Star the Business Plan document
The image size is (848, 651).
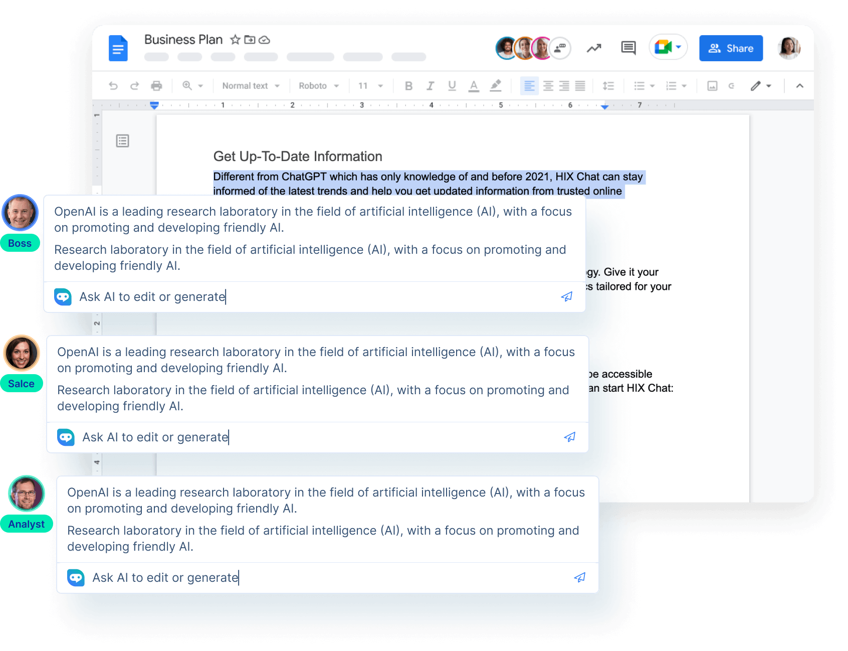coord(235,39)
